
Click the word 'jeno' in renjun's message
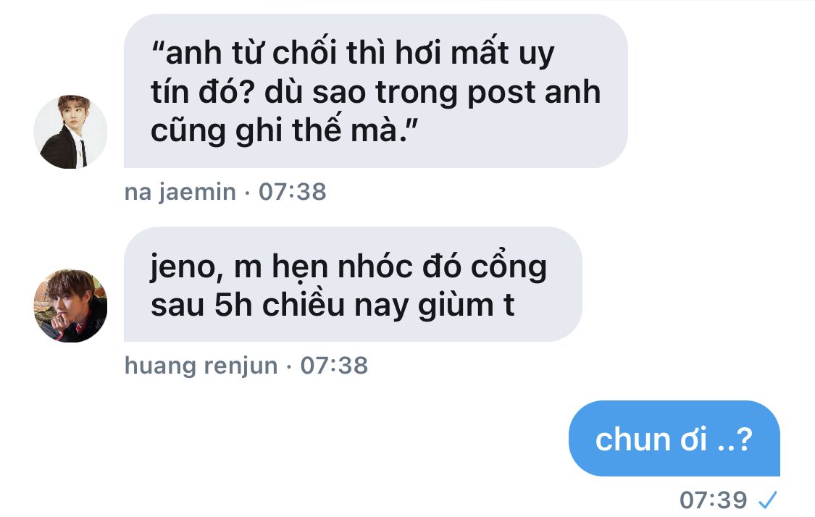pyautogui.click(x=183, y=268)
